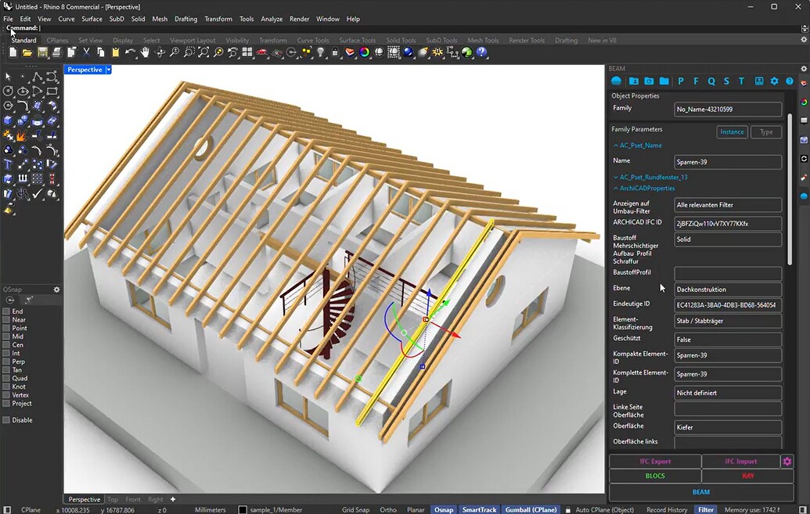810x514 pixels.
Task: Click the Cut scissors icon
Action: click(86, 52)
